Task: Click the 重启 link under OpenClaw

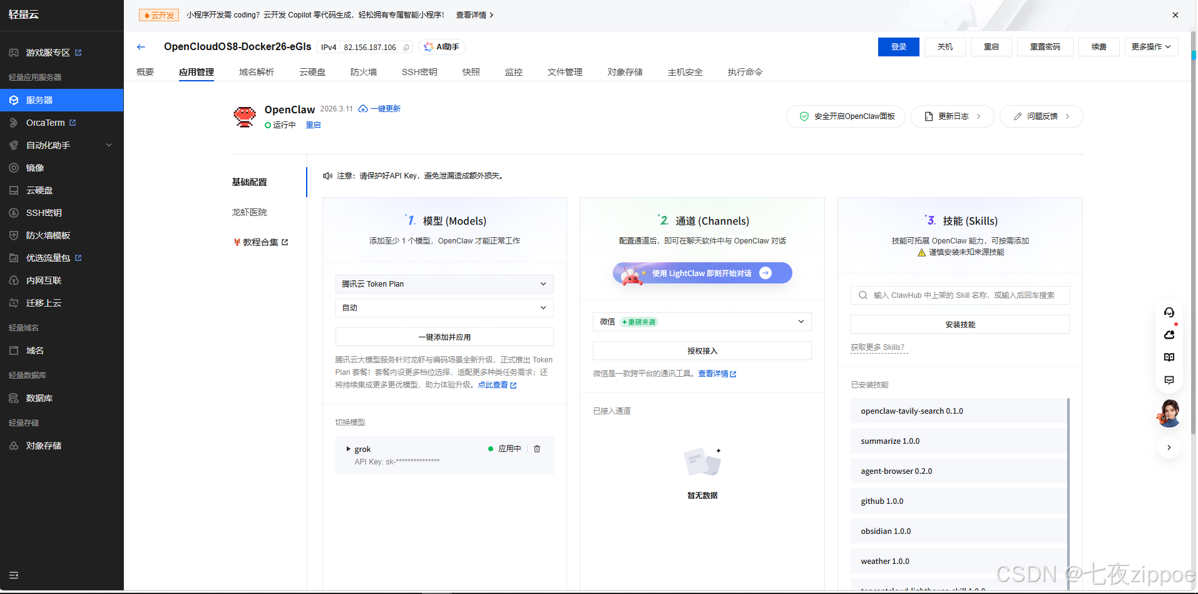Action: tap(313, 125)
